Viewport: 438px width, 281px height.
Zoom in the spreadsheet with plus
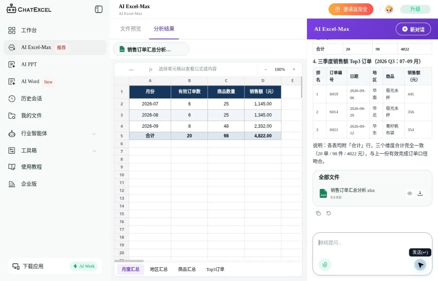pos(294,69)
